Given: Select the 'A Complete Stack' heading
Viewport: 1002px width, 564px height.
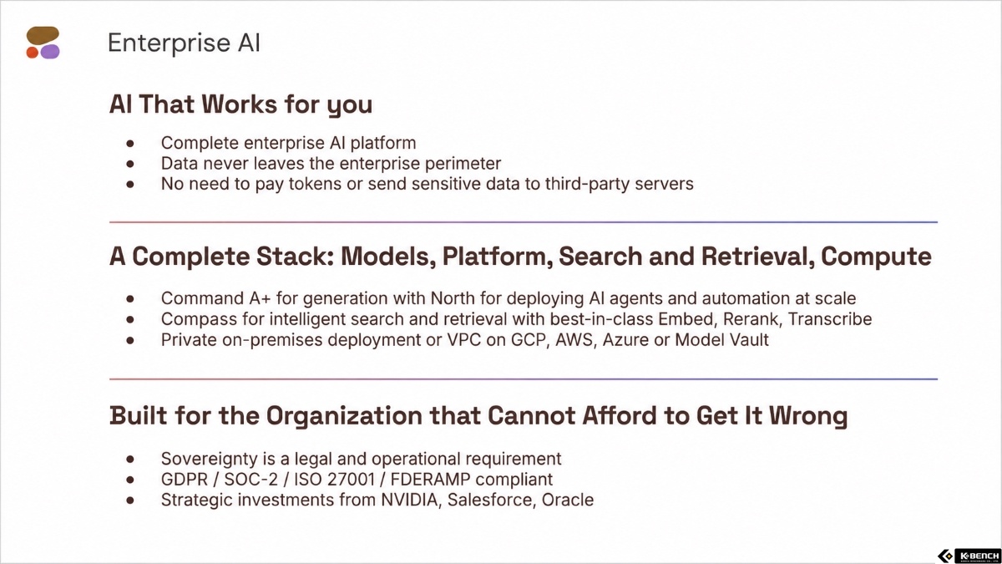Looking at the screenshot, I should (x=520, y=257).
